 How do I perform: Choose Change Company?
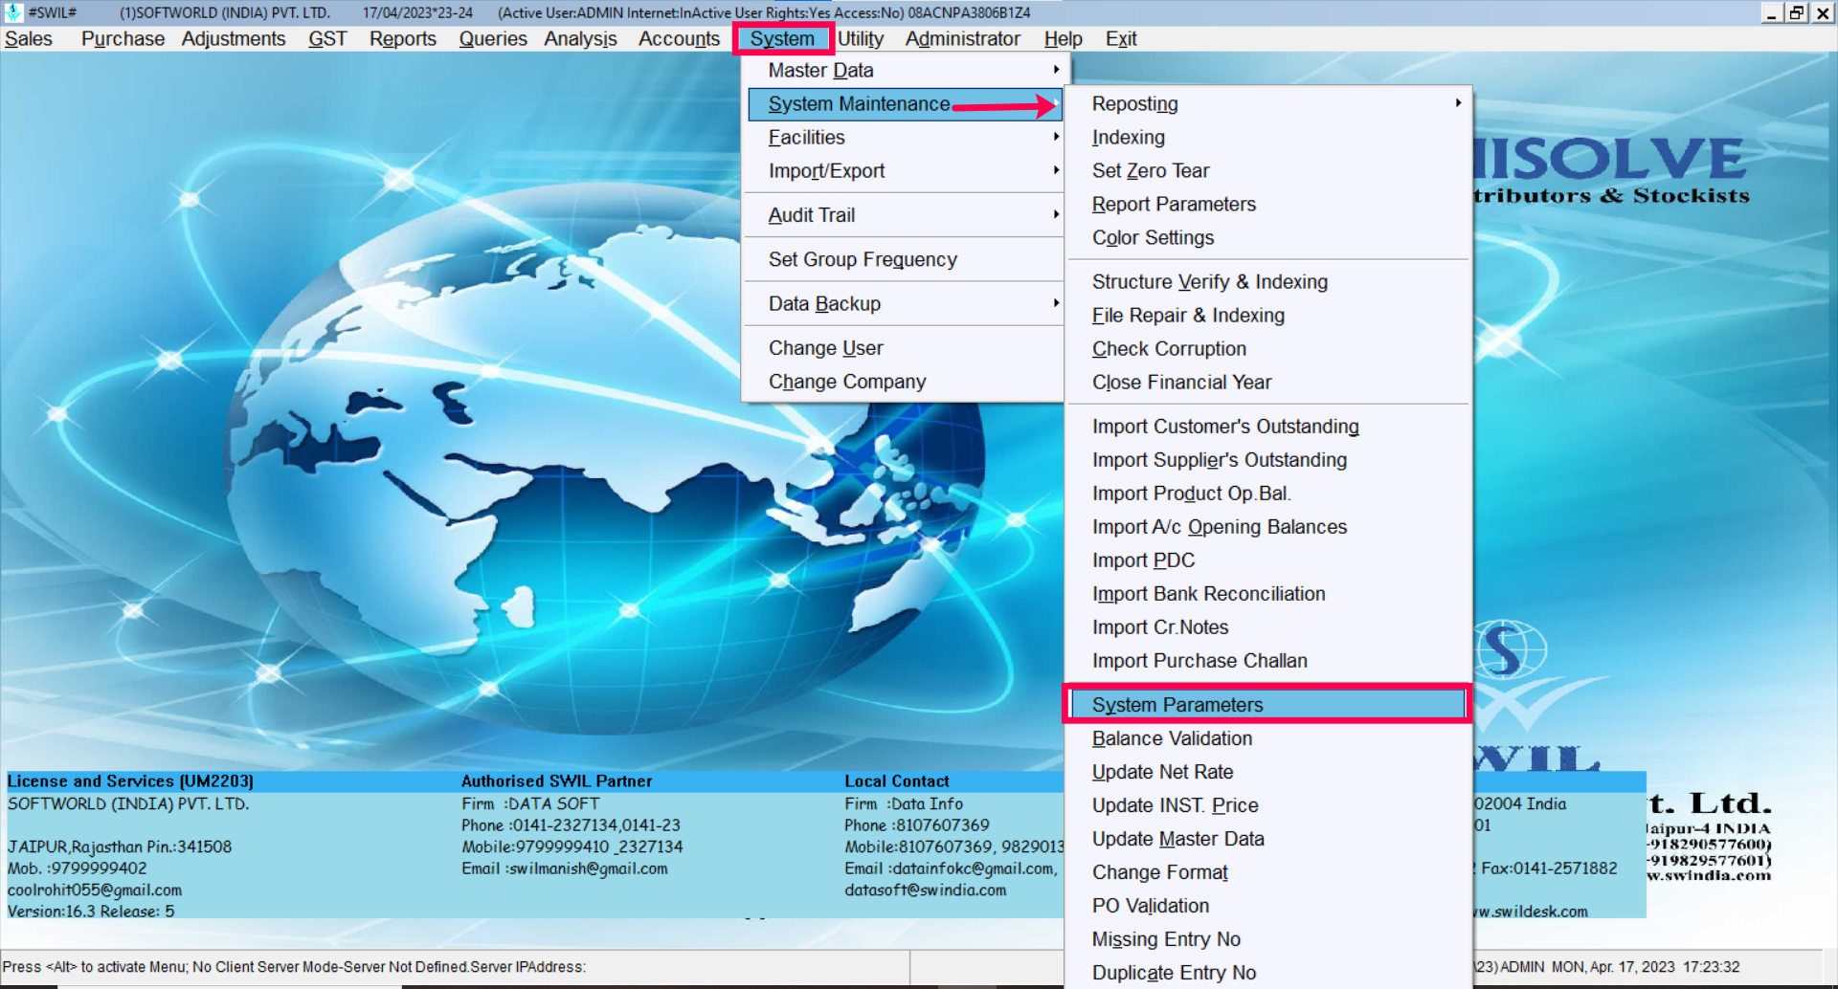tap(905, 382)
